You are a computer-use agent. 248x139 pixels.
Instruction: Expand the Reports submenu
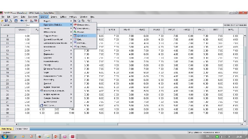point(56,21)
